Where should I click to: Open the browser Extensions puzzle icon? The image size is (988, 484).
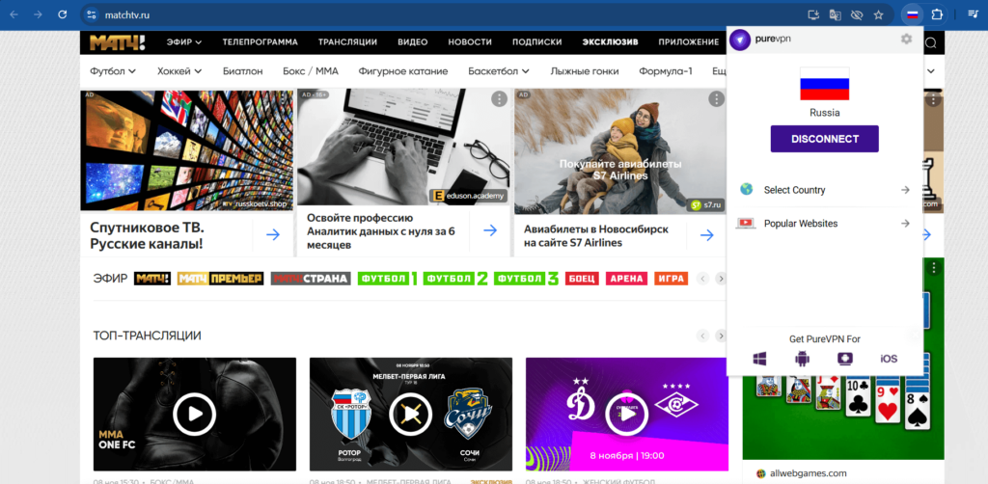coord(936,14)
